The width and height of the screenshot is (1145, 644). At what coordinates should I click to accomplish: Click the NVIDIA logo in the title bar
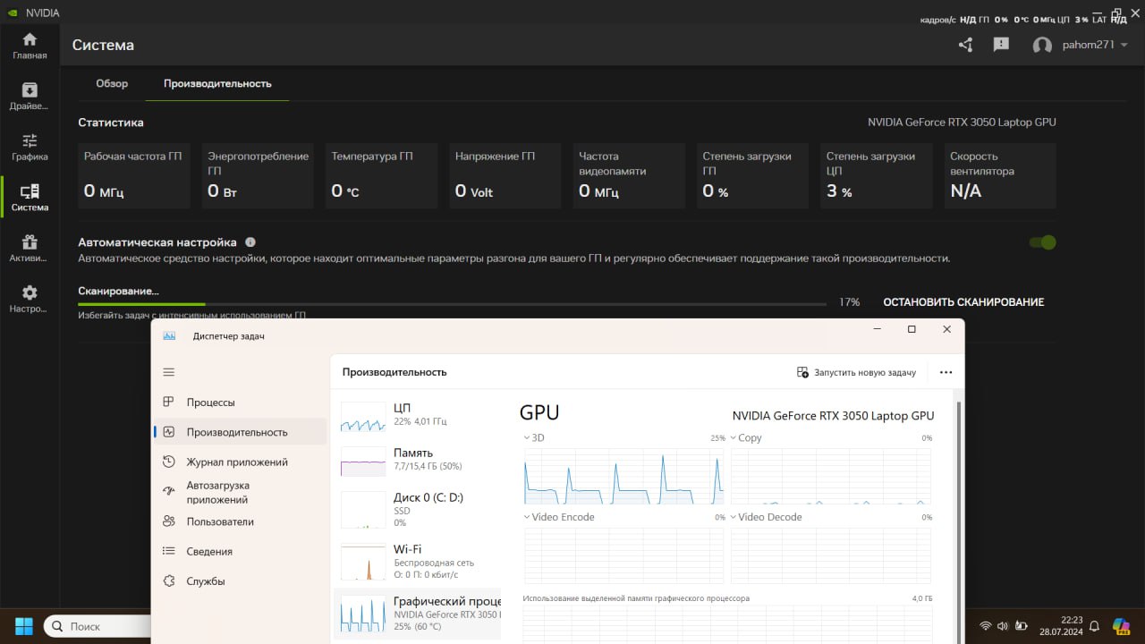coord(11,13)
